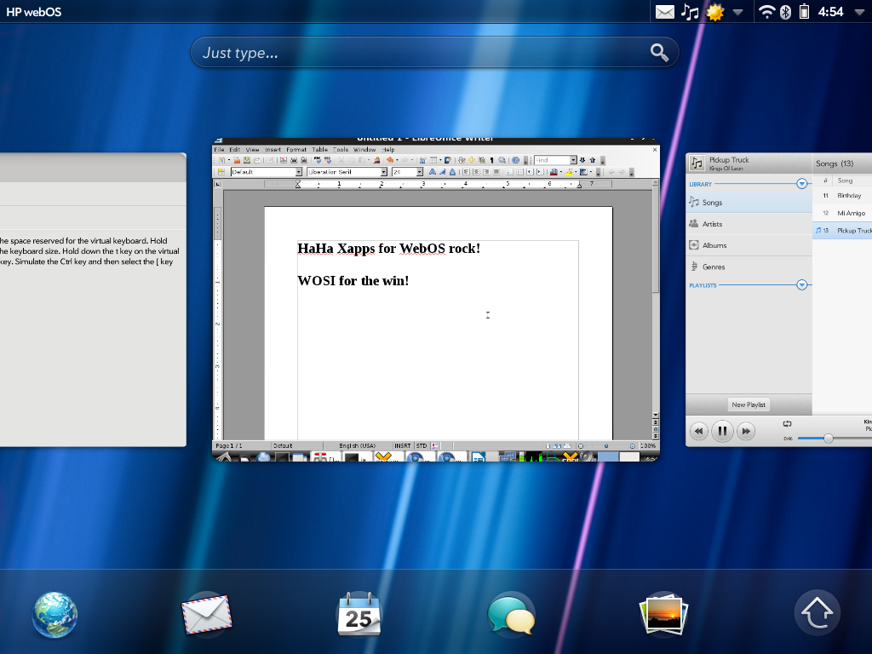This screenshot has height=654, width=872.
Task: Toggle repeat mode in music player
Action: 787,423
